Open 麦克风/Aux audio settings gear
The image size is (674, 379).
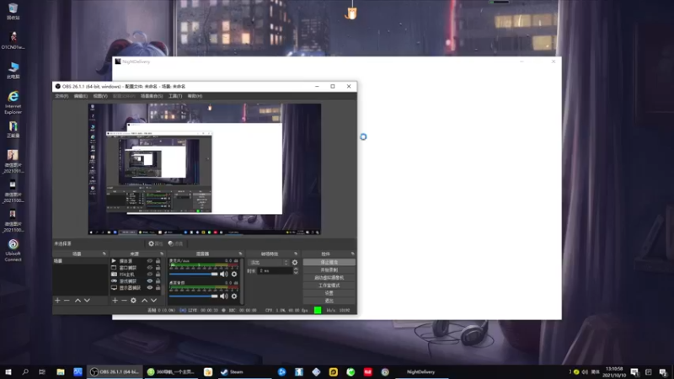pos(234,275)
